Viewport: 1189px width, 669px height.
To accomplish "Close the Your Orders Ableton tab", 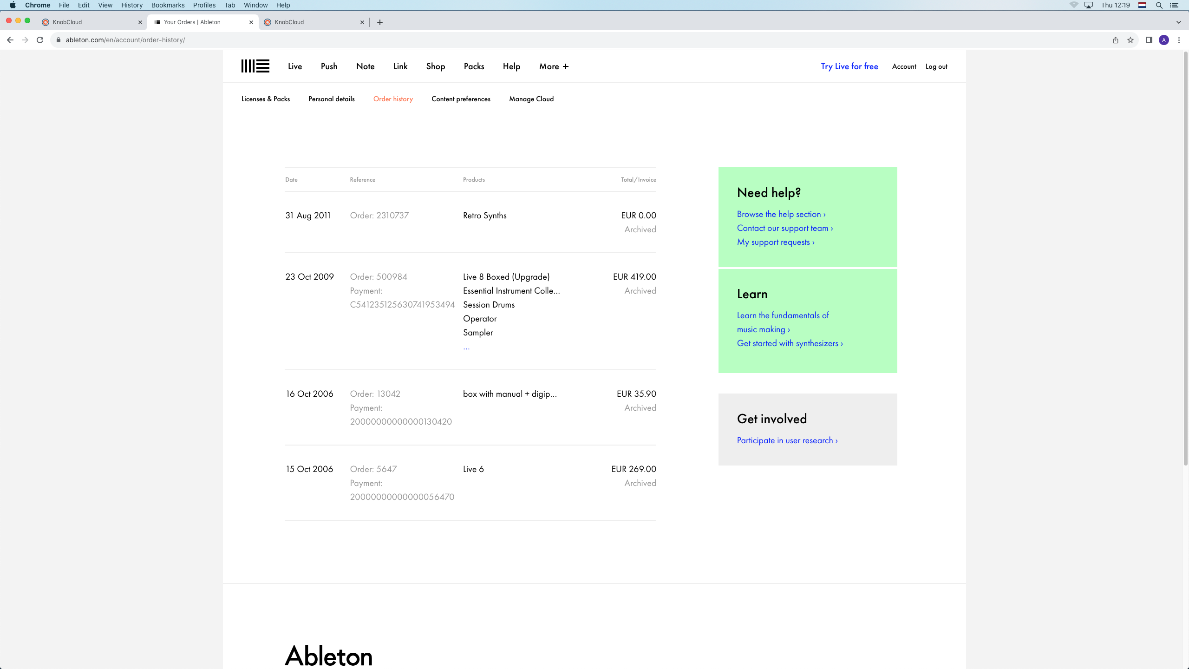I will (x=251, y=22).
